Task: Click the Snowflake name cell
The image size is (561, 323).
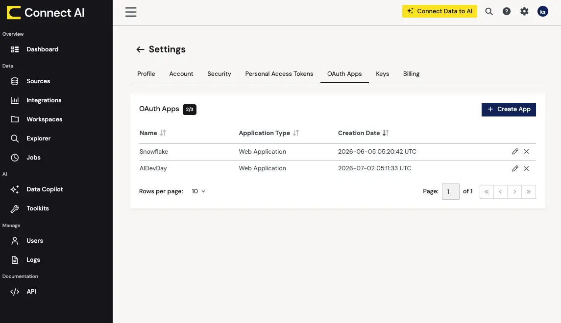Action: coord(154,152)
